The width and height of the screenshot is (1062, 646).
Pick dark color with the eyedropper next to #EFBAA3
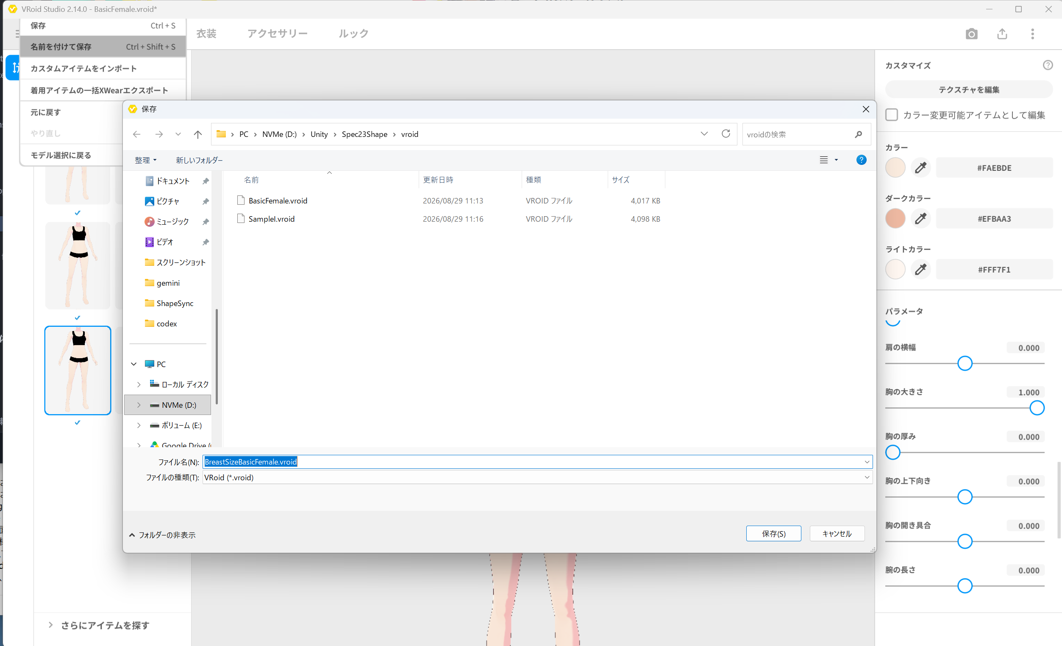coord(920,219)
